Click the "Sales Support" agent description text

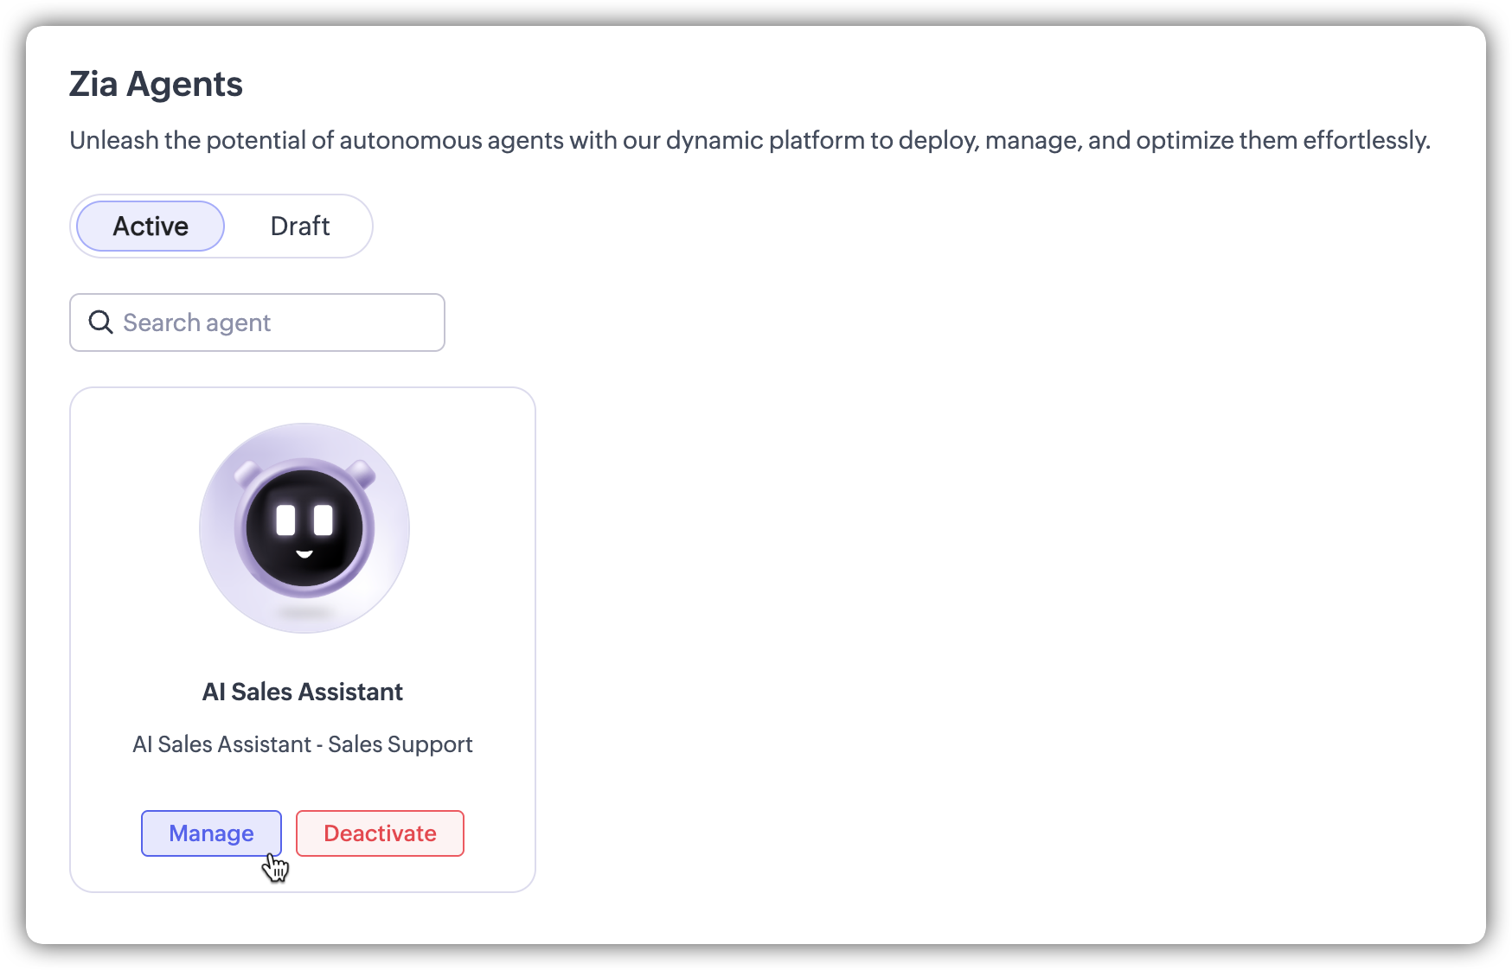400,744
